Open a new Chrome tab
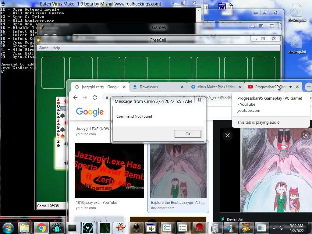Screen dimensions: 312x234 (x=309, y=87)
